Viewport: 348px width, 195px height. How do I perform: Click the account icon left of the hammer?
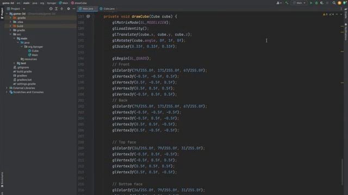pyautogui.click(x=278, y=3)
